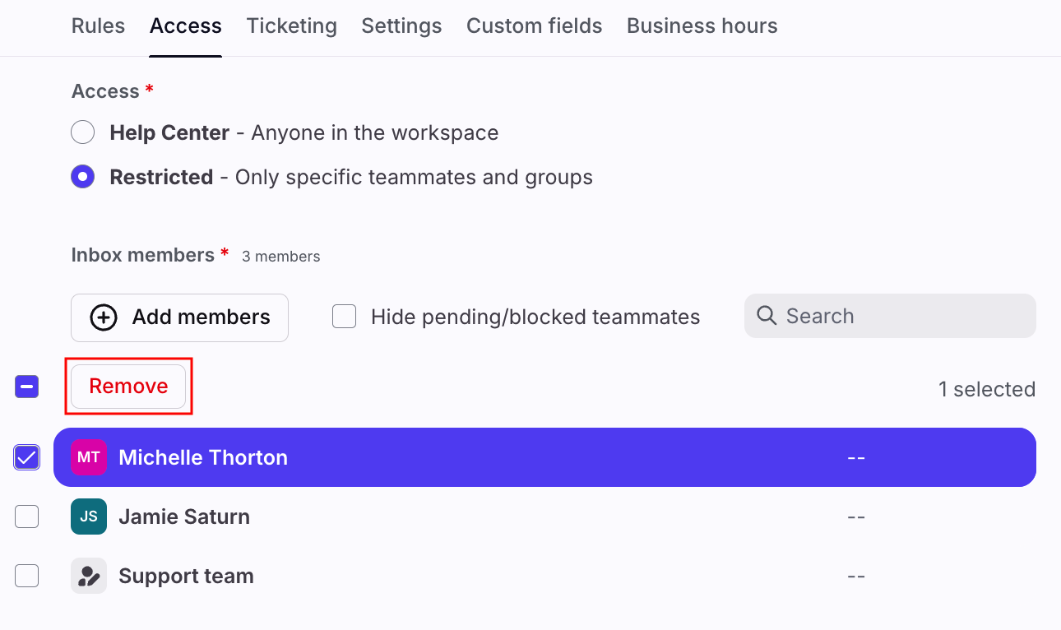
Task: Open the Custom fields tab
Action: [534, 26]
